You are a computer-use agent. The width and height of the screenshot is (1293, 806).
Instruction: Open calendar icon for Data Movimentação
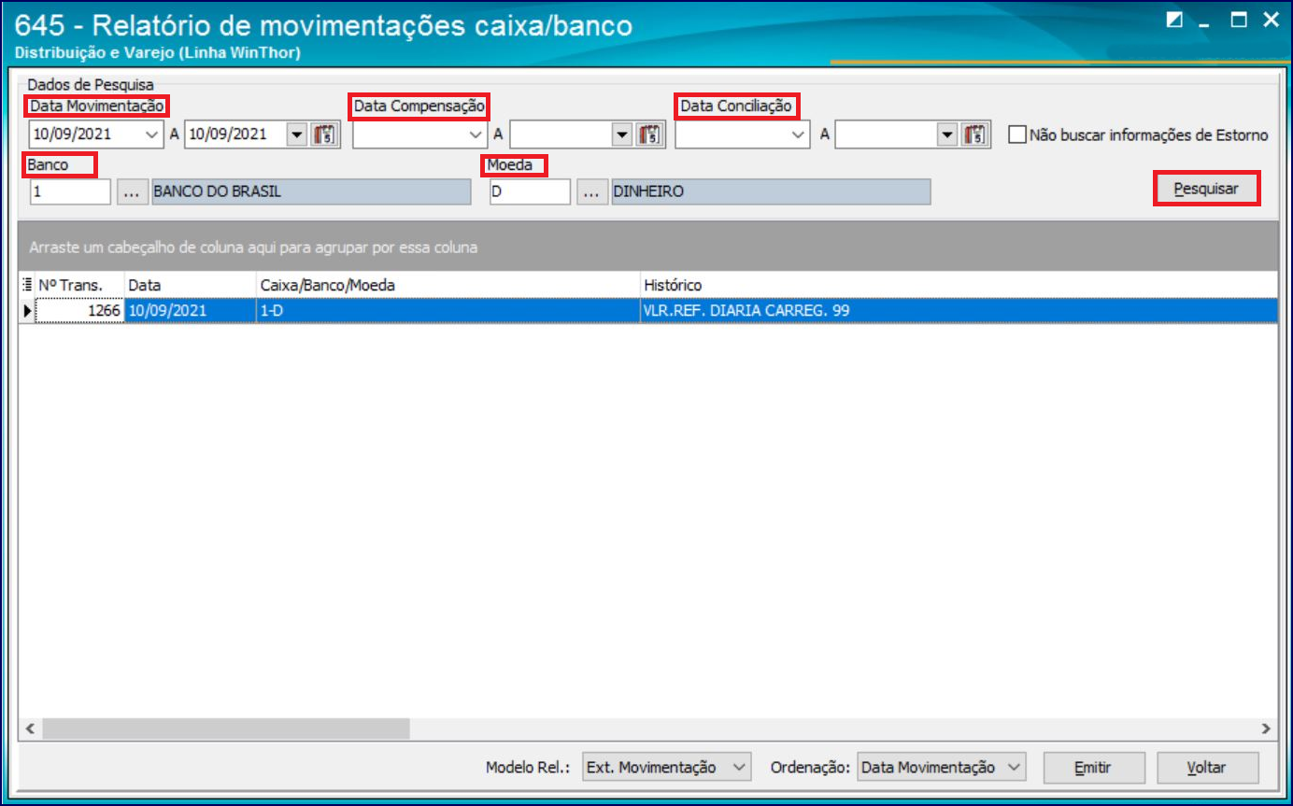[326, 134]
